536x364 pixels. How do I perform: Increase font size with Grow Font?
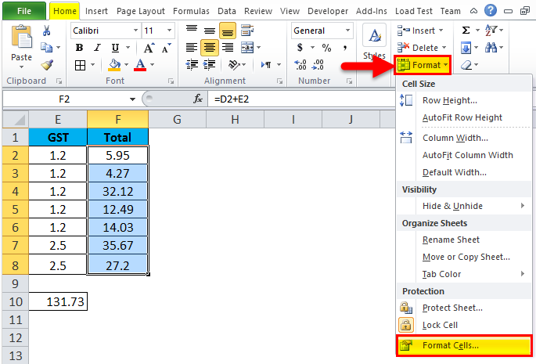click(x=149, y=48)
